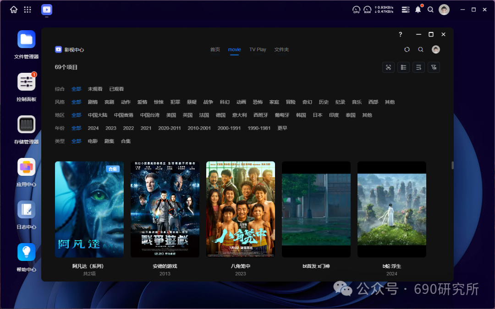Filter region by 中国香港
This screenshot has height=309, width=495.
pyautogui.click(x=124, y=115)
